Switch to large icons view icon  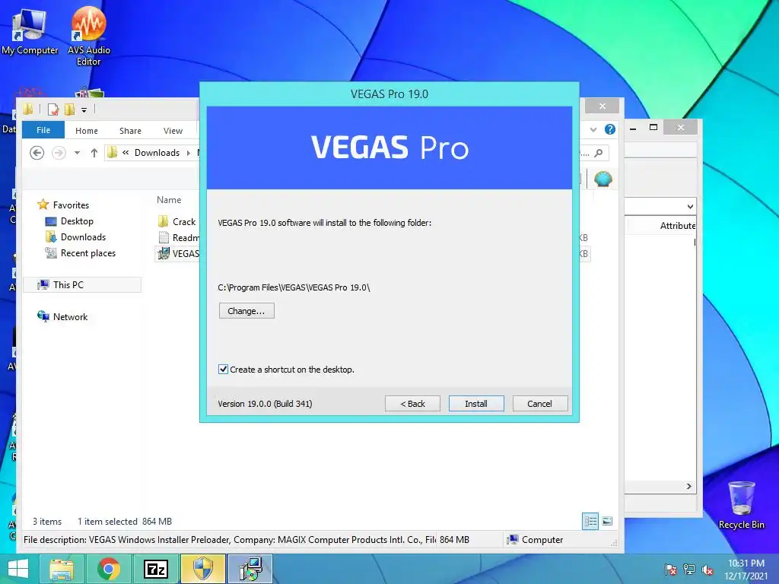coord(607,521)
